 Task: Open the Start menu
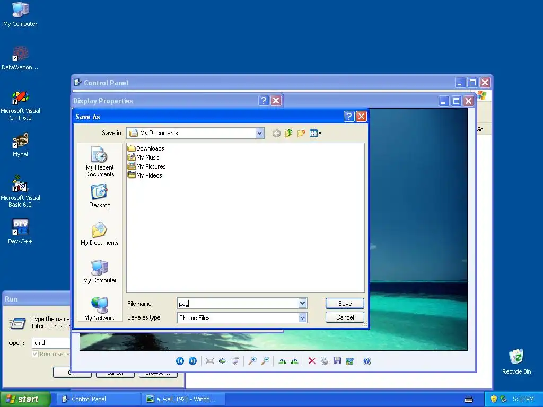(x=25, y=399)
